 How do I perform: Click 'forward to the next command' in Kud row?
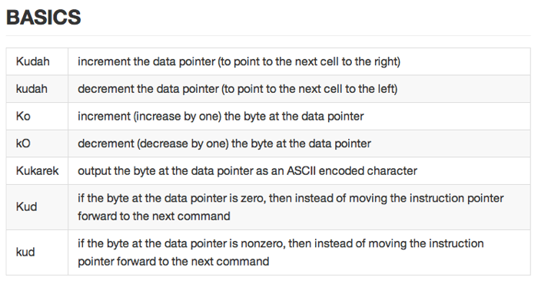154,216
